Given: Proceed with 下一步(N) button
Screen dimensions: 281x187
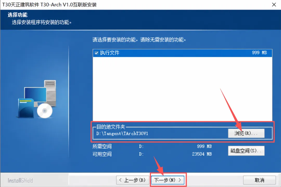Looking at the screenshot, I should [168, 180].
